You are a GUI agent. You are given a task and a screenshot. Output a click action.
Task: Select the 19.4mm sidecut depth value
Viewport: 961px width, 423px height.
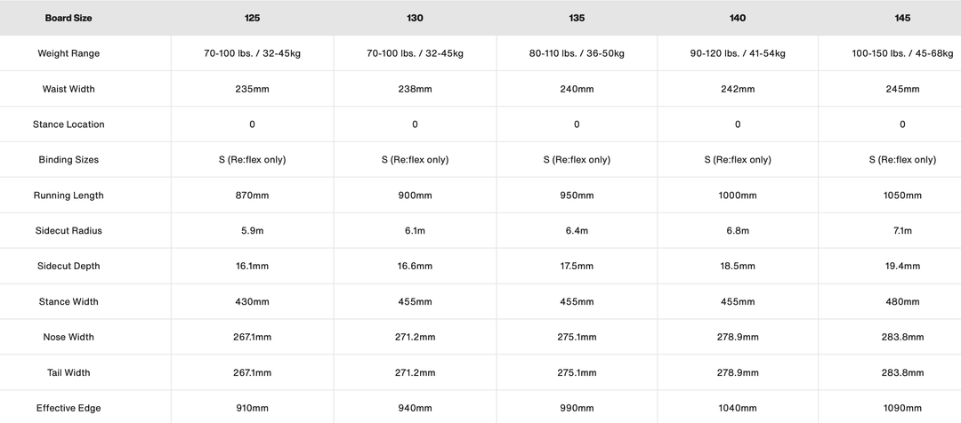point(902,267)
